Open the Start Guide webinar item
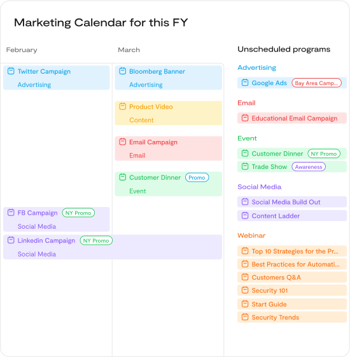The width and height of the screenshot is (350, 357). point(292,304)
